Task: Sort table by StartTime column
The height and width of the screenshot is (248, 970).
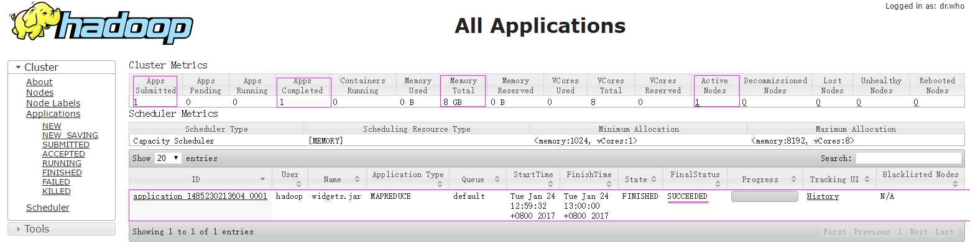Action: tap(533, 179)
